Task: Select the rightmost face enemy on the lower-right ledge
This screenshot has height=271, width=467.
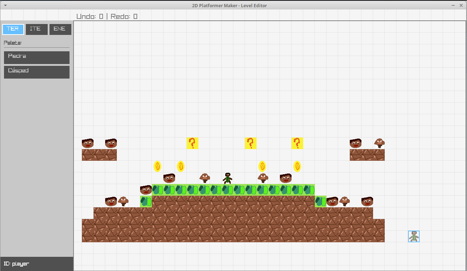Action: [x=367, y=202]
